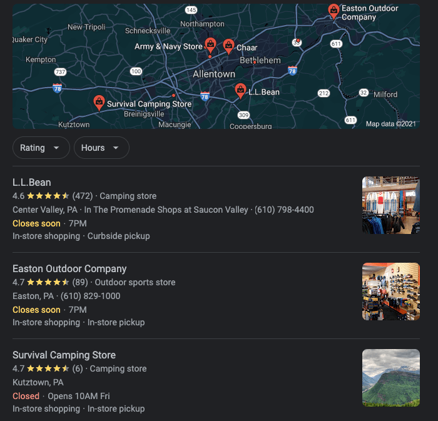Click the Bethlehem label on the map
This screenshot has height=421, width=438.
point(260,60)
